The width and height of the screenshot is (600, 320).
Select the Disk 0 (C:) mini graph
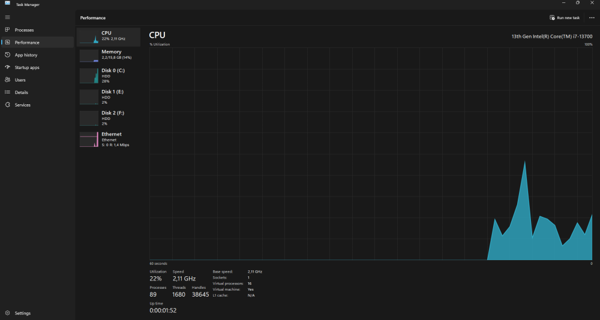coord(89,76)
